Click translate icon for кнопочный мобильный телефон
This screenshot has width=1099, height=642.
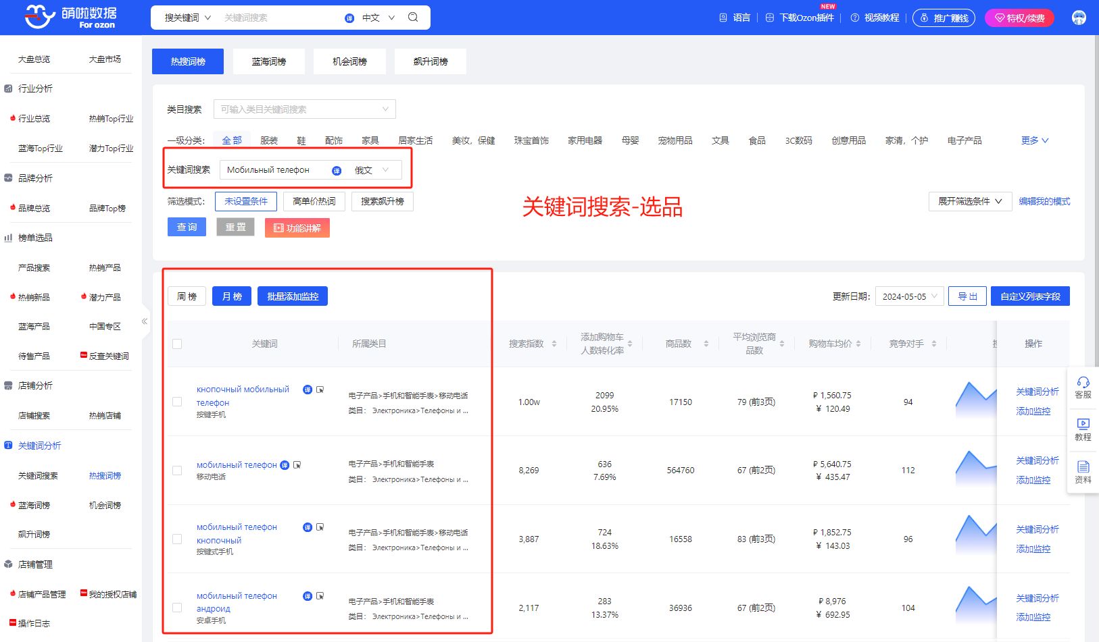coord(308,390)
